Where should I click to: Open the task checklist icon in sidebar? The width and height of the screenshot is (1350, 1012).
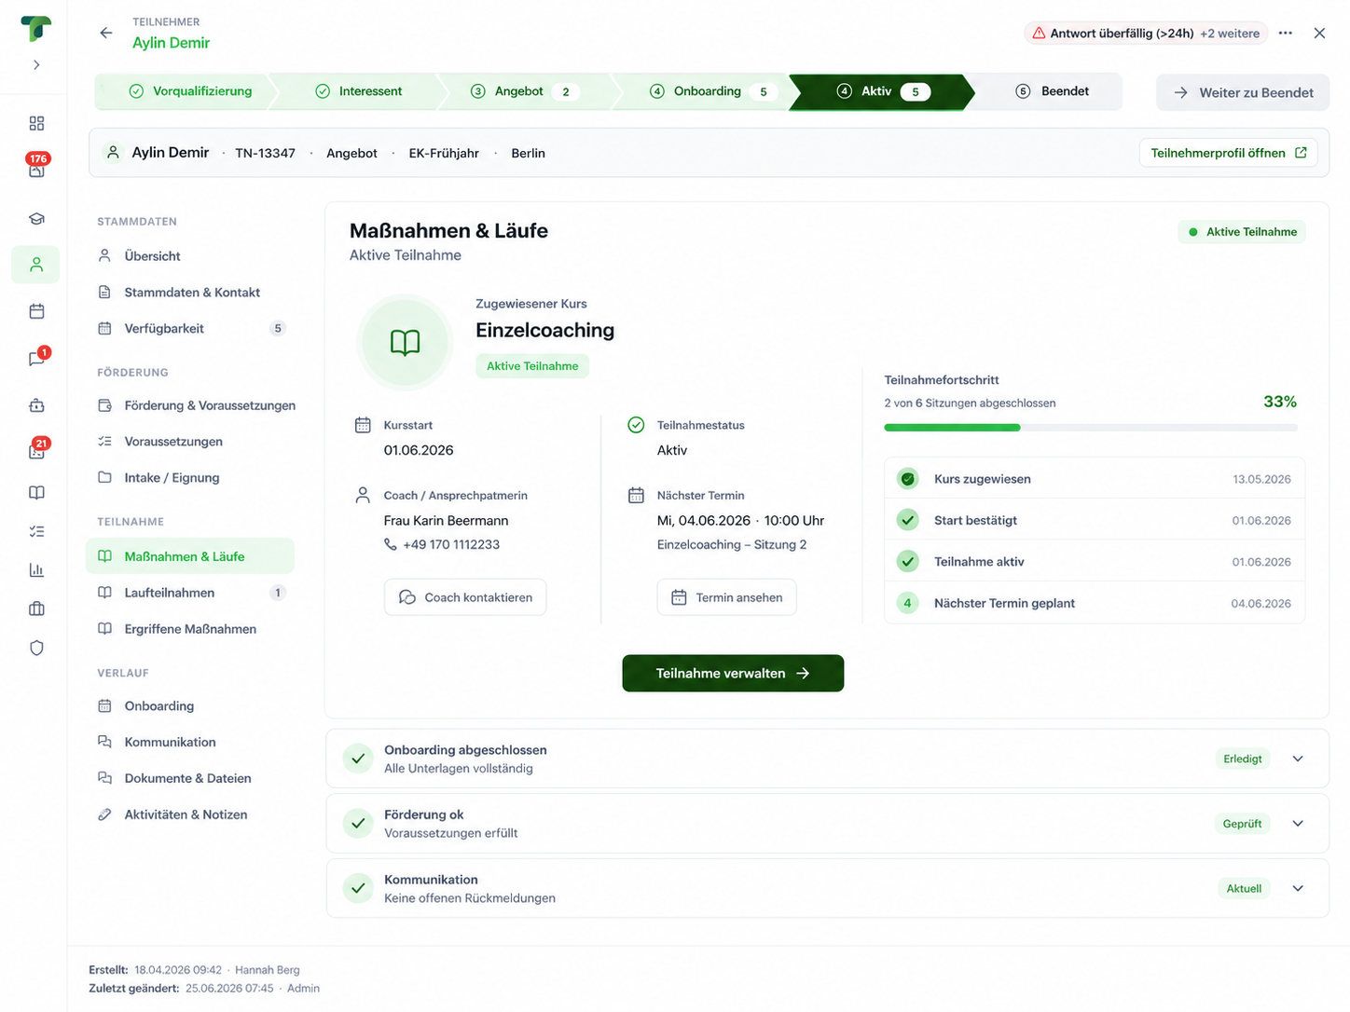(36, 531)
